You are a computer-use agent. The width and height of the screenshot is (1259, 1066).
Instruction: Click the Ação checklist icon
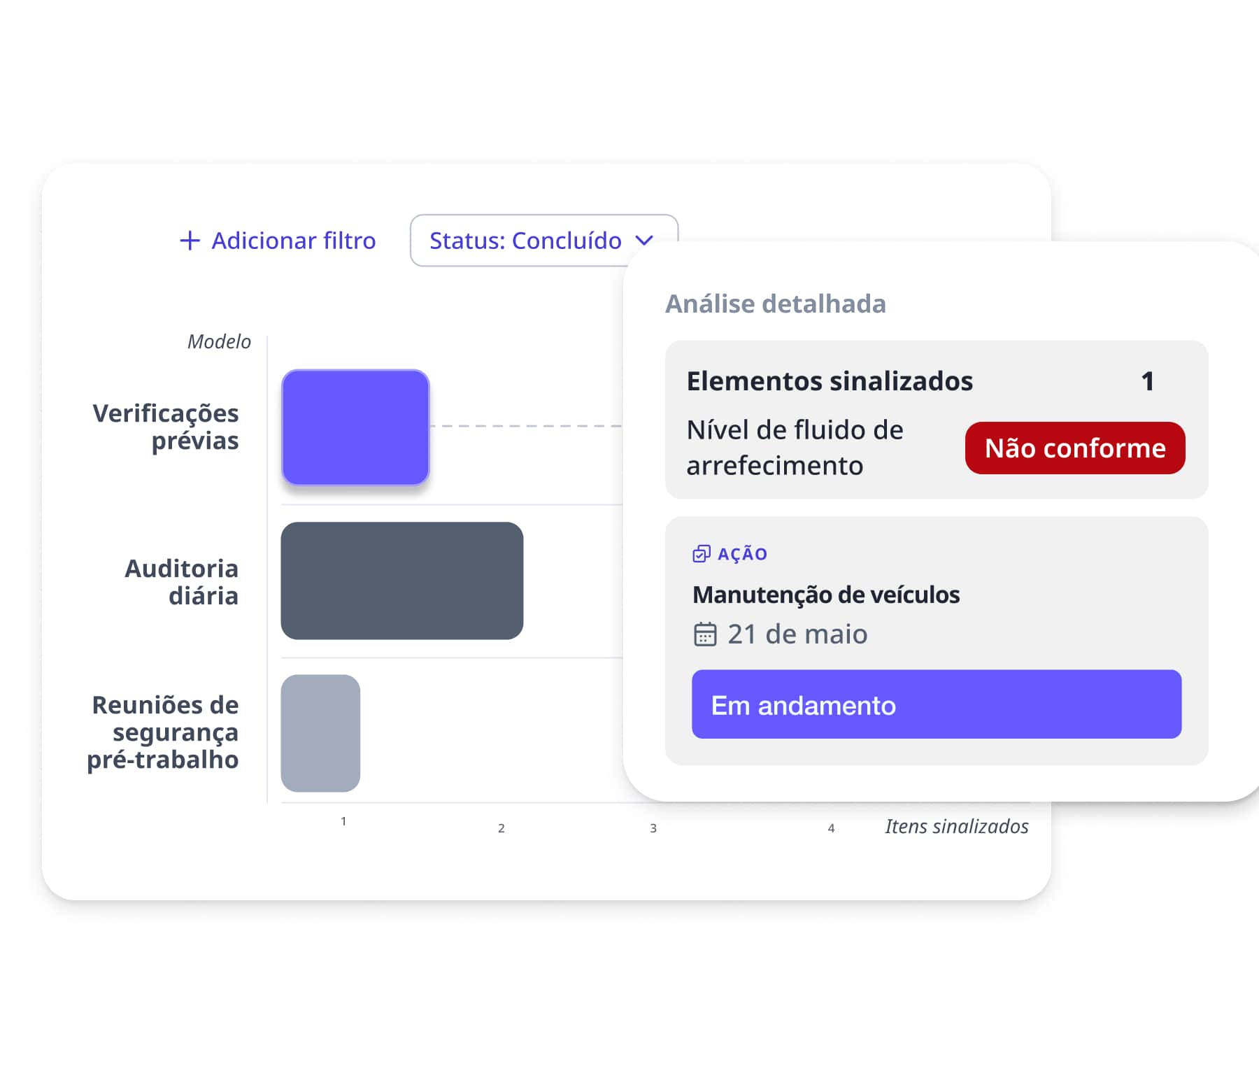pos(701,554)
